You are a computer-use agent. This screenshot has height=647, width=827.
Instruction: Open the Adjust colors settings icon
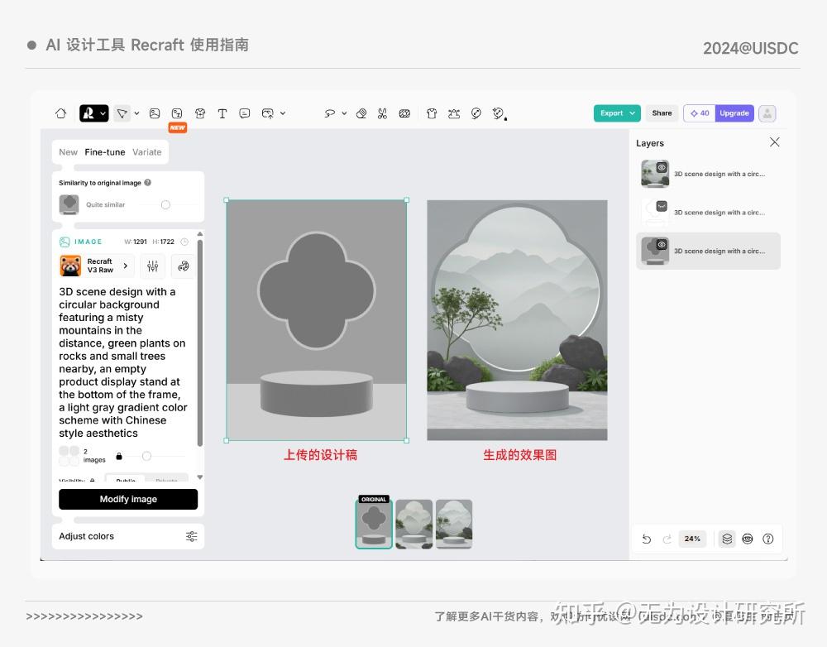pyautogui.click(x=192, y=536)
